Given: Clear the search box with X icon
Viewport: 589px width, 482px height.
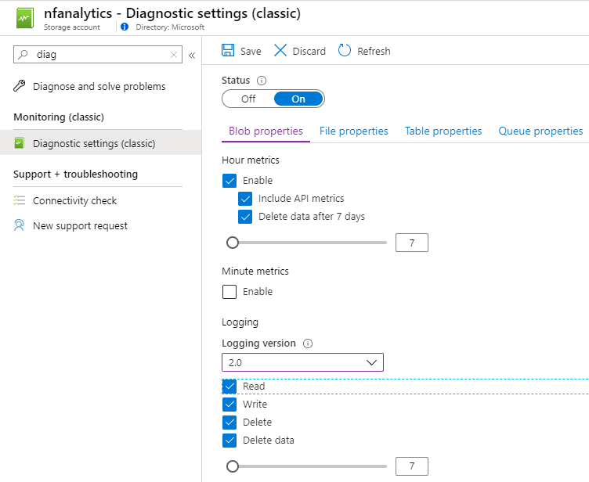Looking at the screenshot, I should click(x=174, y=55).
